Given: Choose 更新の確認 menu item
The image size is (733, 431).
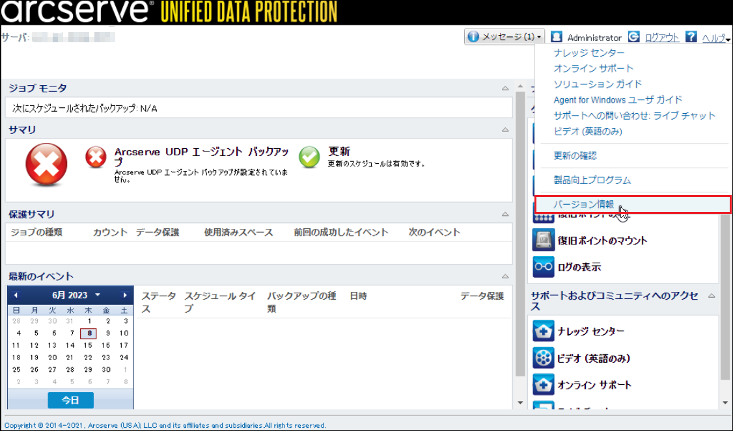Looking at the screenshot, I should (575, 156).
